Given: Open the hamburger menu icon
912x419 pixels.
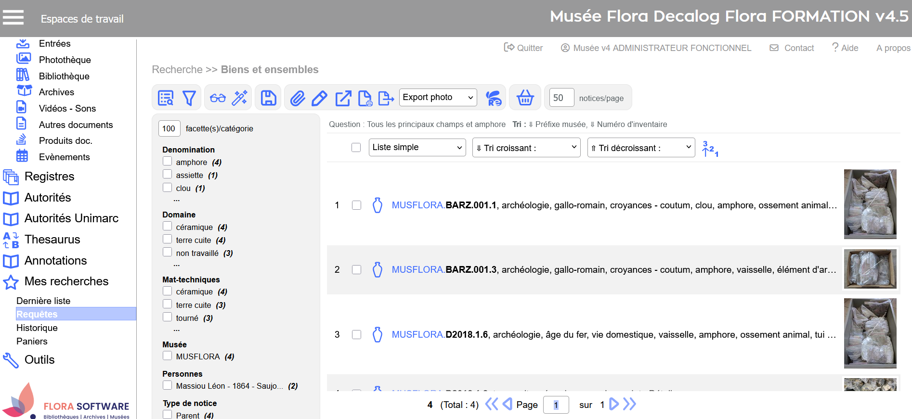Looking at the screenshot, I should (x=13, y=18).
